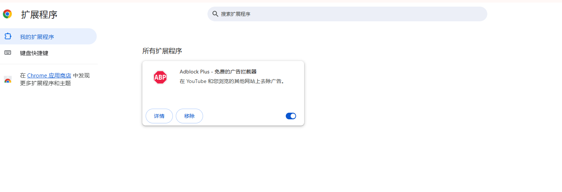Focus the 搜索扩展程序 search field
This screenshot has width=562, height=192.
[x=347, y=14]
